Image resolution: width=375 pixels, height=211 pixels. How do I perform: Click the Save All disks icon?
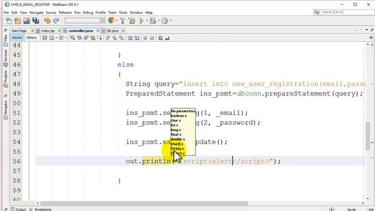pos(36,21)
